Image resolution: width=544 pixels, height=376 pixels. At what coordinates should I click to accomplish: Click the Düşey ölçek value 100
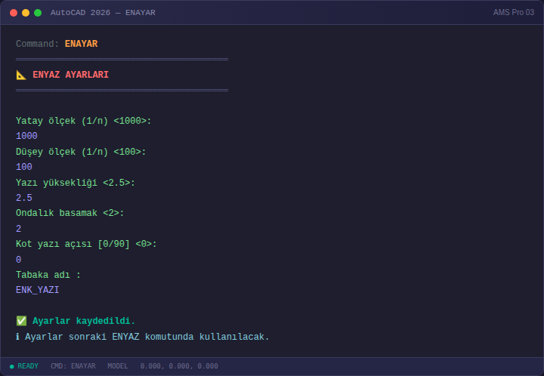(24, 167)
